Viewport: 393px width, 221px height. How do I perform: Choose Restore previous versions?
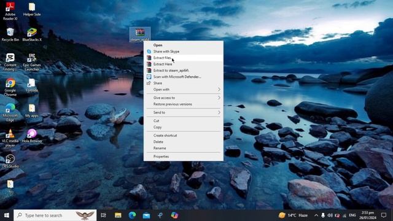tap(184, 104)
